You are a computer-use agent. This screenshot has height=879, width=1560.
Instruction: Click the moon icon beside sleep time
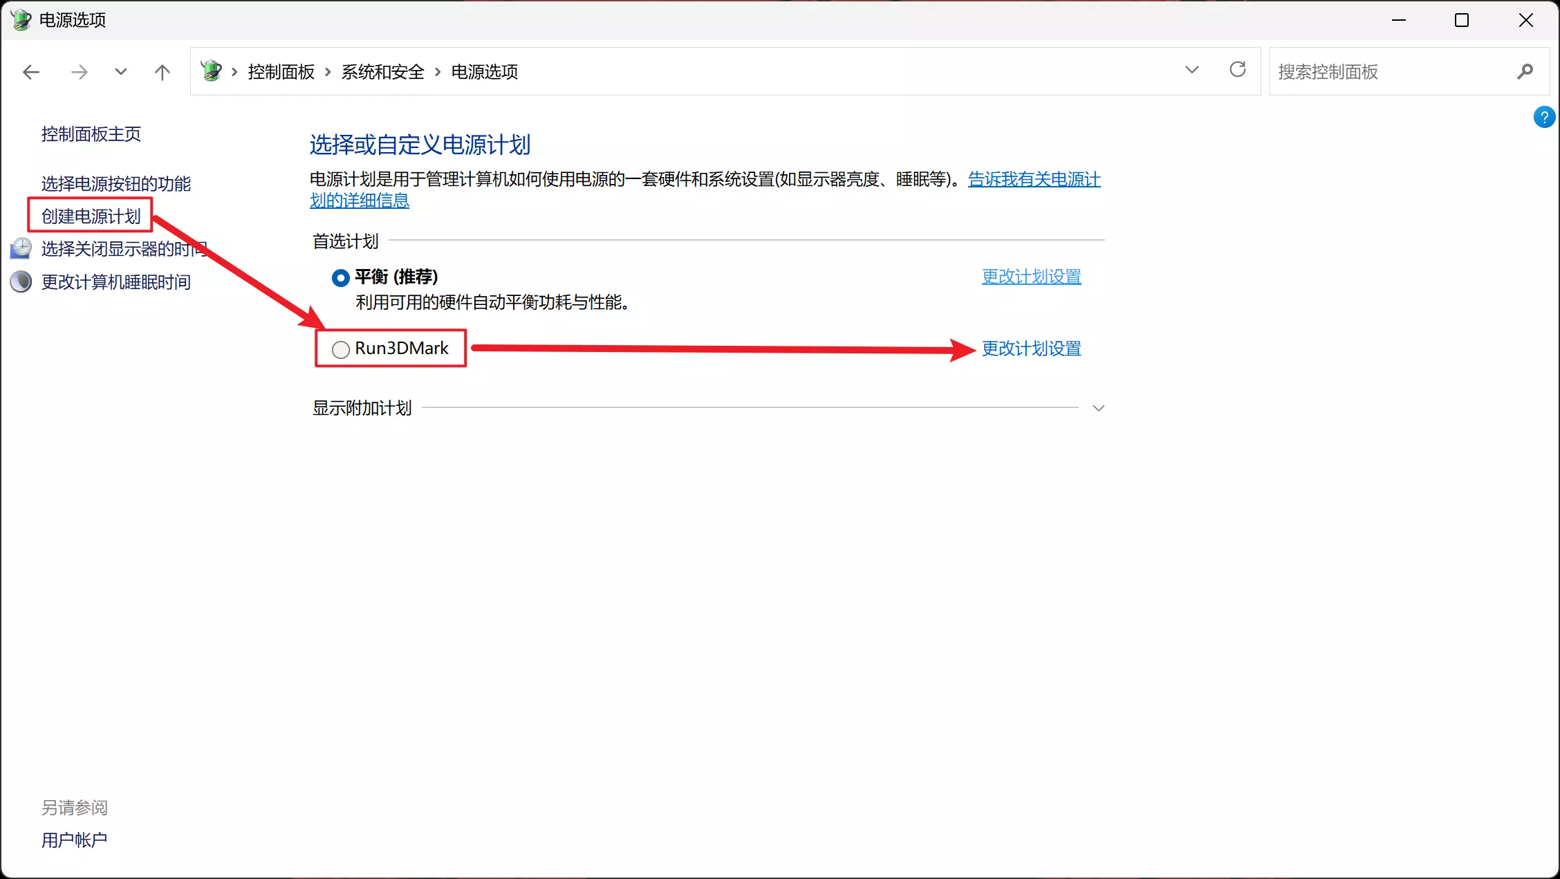[x=21, y=281]
